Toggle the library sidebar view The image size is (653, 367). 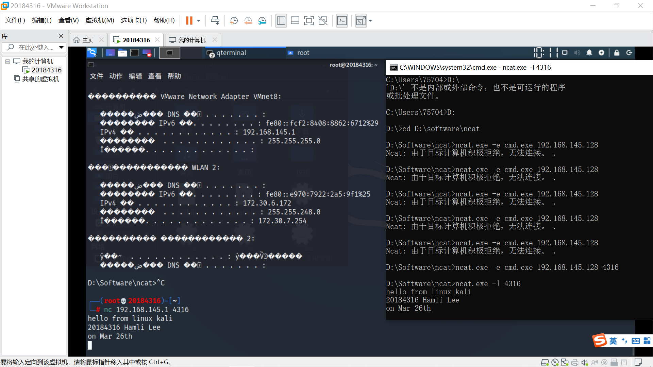pyautogui.click(x=281, y=21)
